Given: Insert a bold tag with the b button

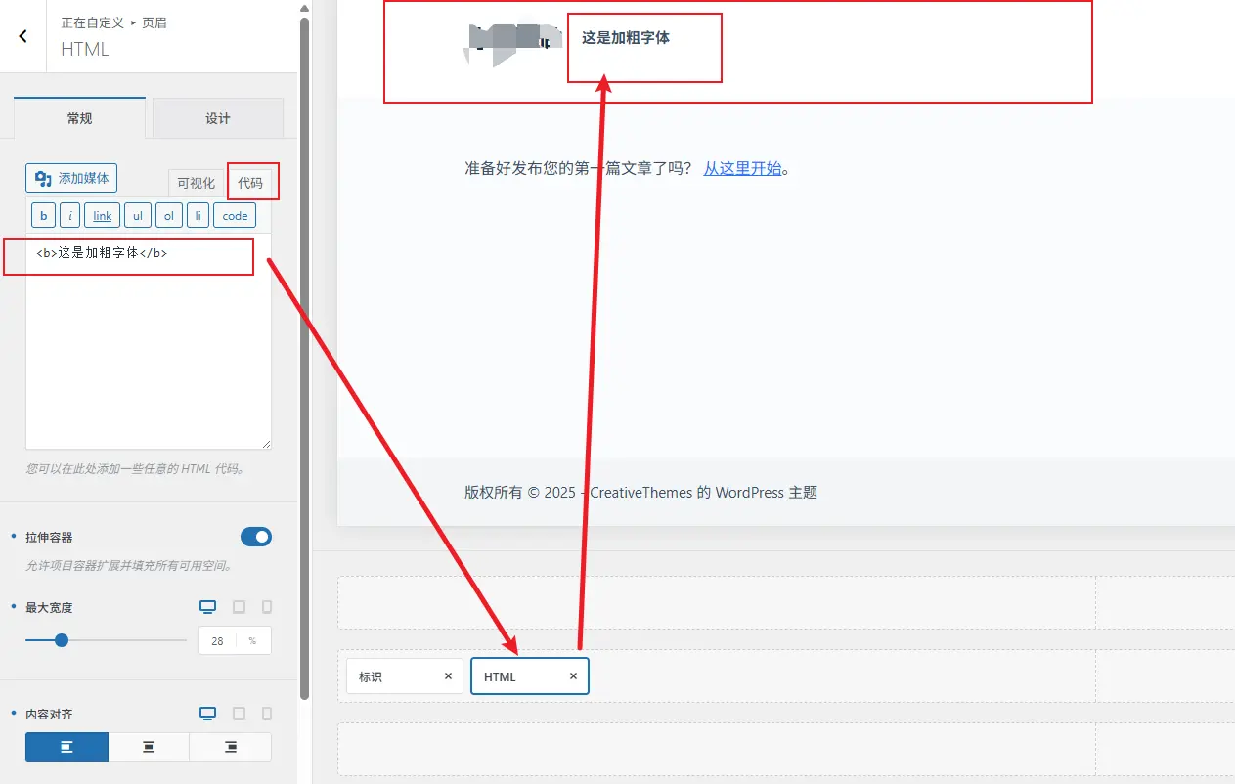Looking at the screenshot, I should click(x=43, y=214).
